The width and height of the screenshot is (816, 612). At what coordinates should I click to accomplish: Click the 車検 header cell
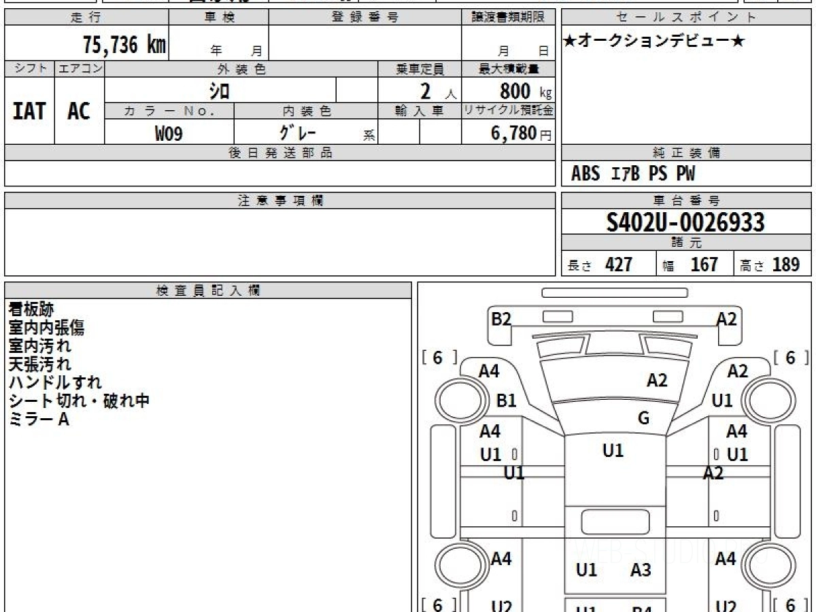coord(219,18)
